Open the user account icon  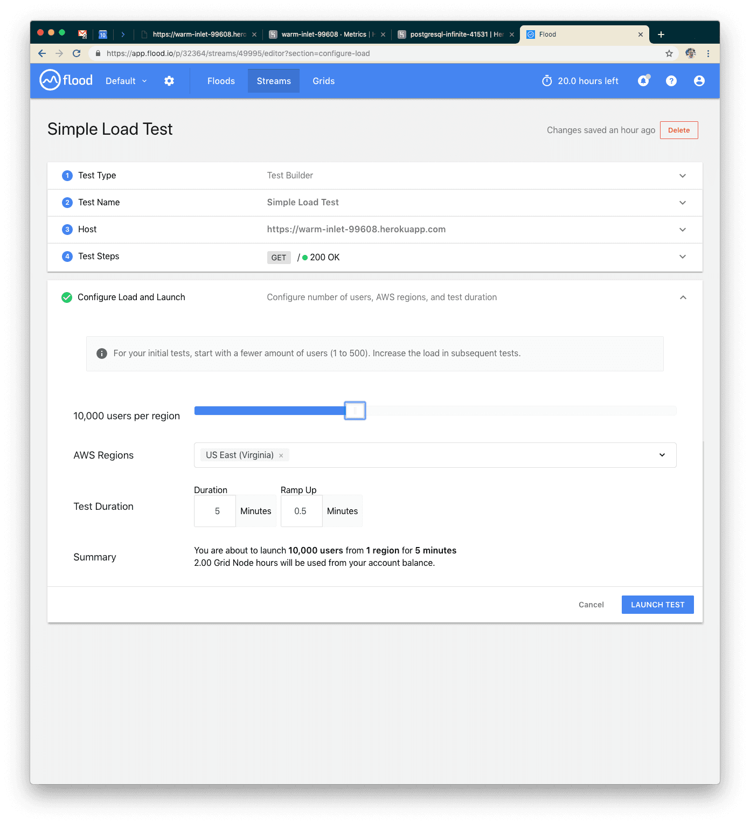(x=699, y=81)
